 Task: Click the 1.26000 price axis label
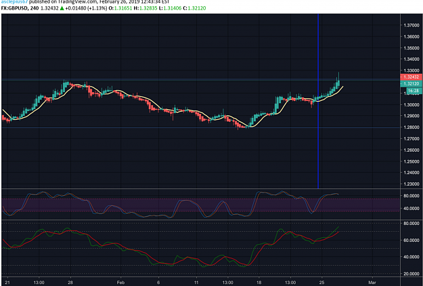(x=411, y=150)
